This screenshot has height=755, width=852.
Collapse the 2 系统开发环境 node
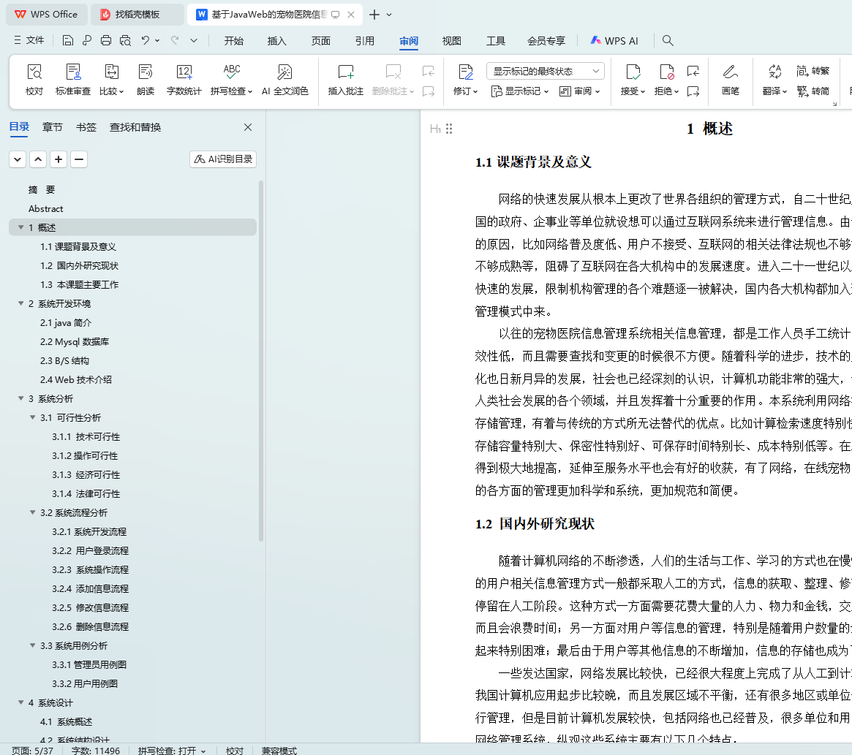point(20,303)
